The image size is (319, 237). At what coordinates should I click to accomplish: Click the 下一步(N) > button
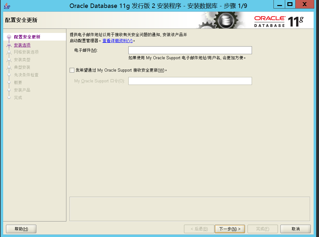[230, 229]
